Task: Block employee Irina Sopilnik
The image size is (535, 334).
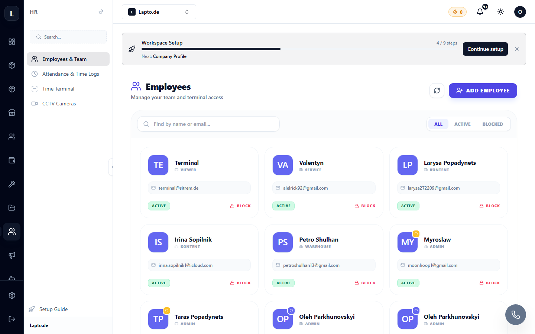Action: (240, 283)
